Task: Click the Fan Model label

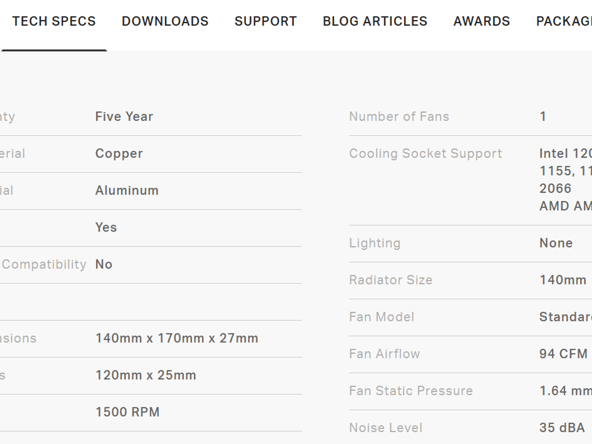Action: [x=382, y=317]
